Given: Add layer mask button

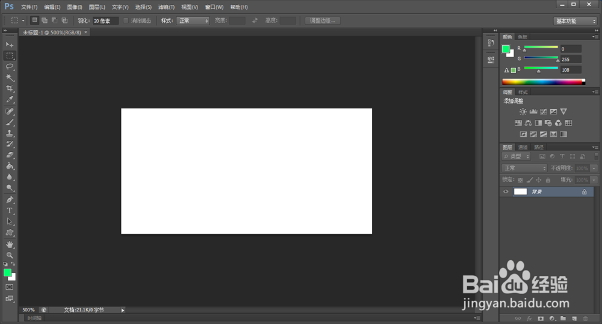Looking at the screenshot, I should point(541,319).
